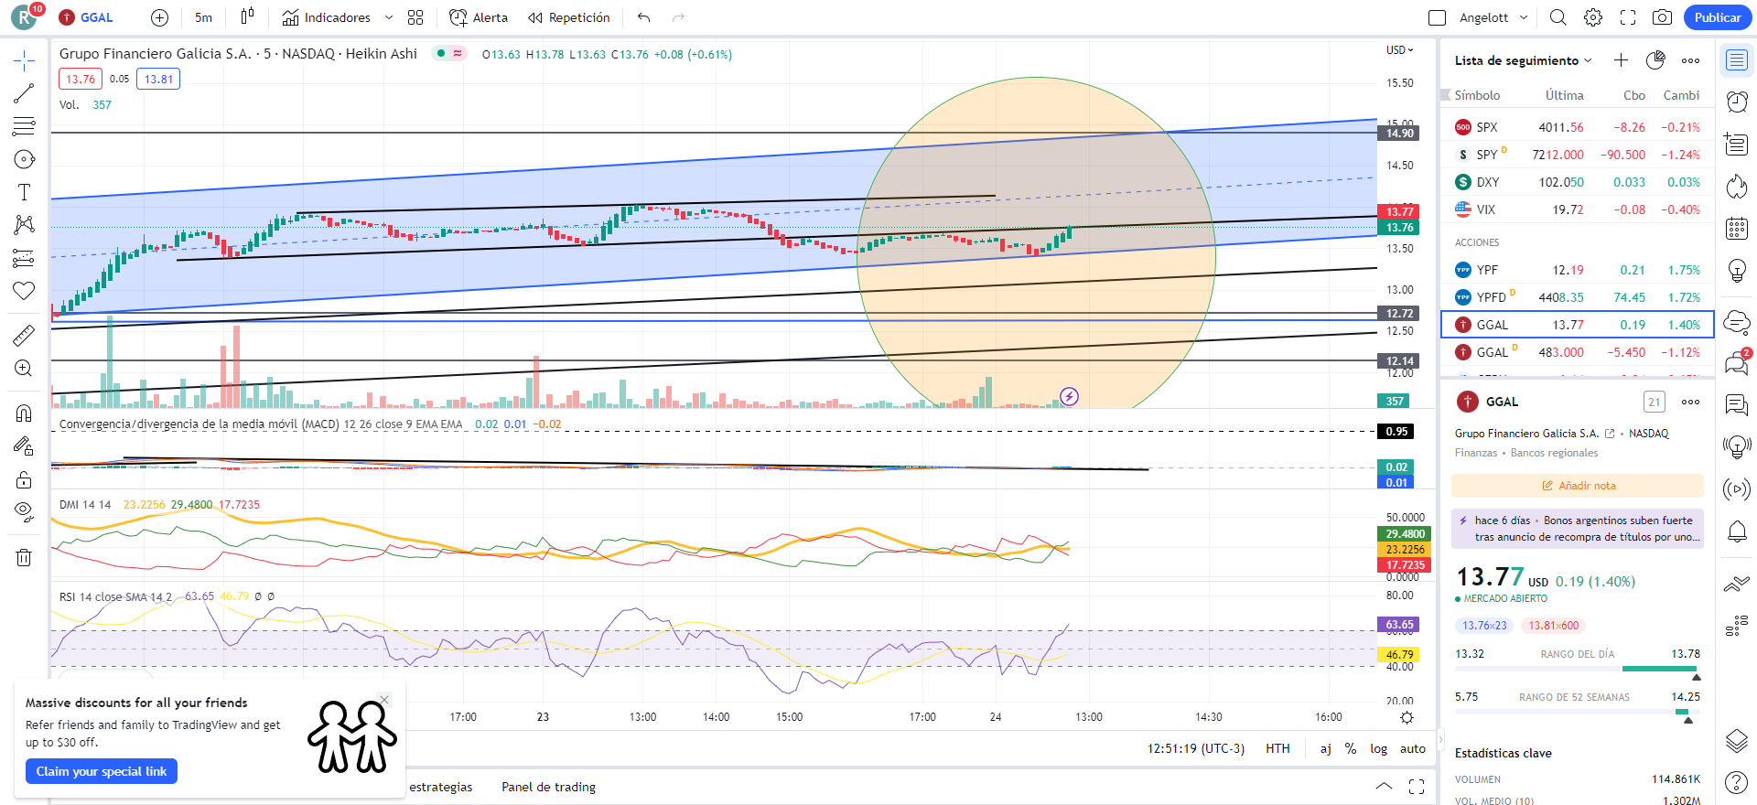Open Angelott layout name dropdown

click(x=1493, y=17)
